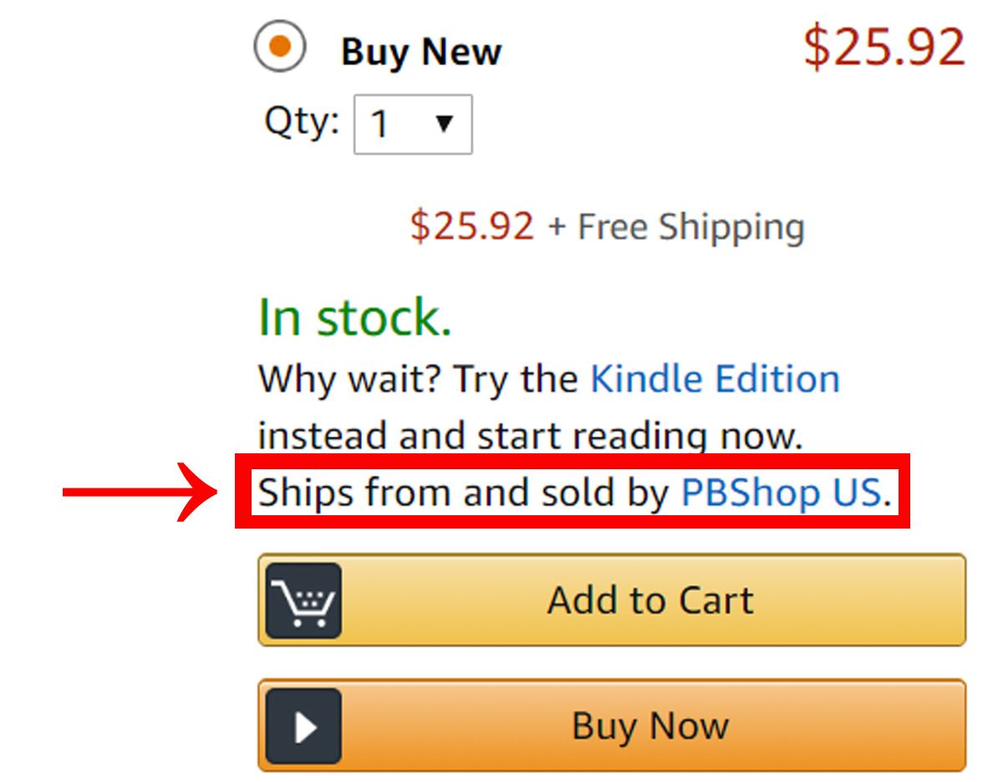The width and height of the screenshot is (1003, 782).
Task: Visit the PBShop US seller link
Action: tap(781, 493)
